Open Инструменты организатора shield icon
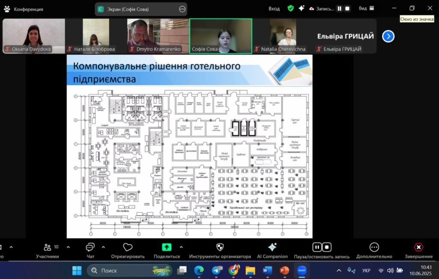Viewport: 439px width, 279px height. 219,247
